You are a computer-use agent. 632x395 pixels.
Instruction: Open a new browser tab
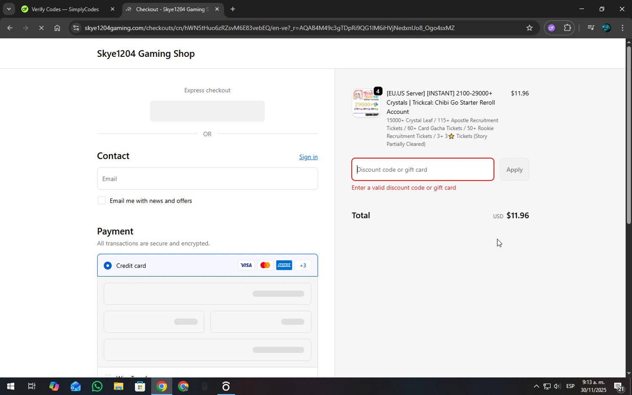(x=233, y=9)
